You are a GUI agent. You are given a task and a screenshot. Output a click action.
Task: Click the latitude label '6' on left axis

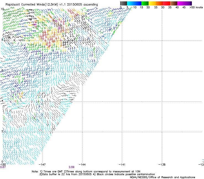coord(2,70)
